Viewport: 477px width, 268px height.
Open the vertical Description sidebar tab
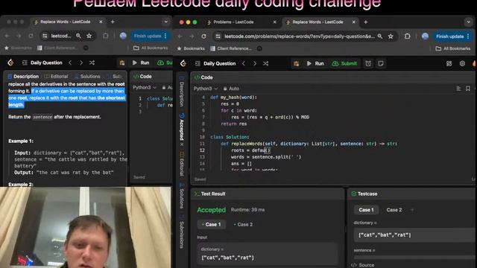tap(182, 92)
